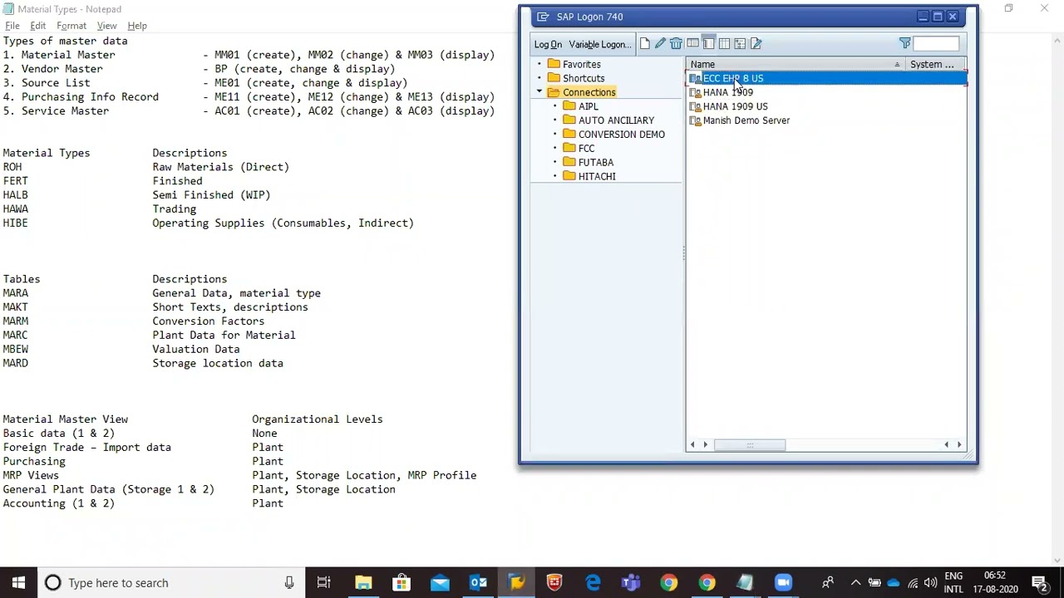Screen dimensions: 1064x598
Task: Select the AIPL connection folder
Action: [x=588, y=106]
